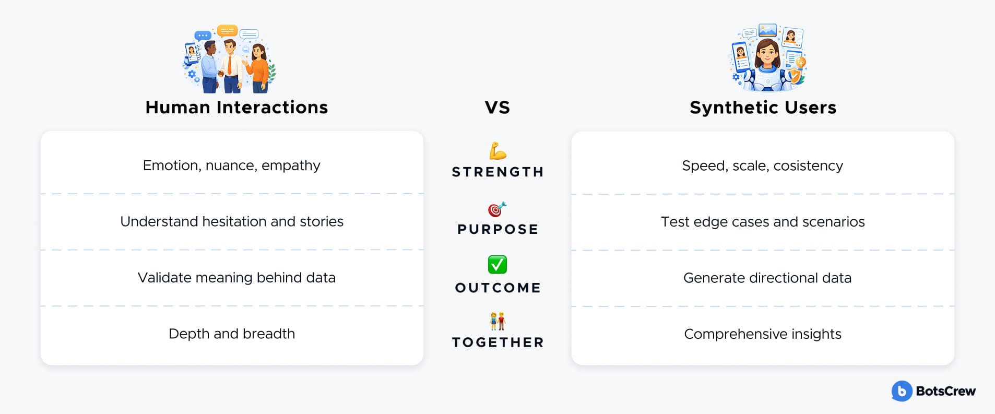995x414 pixels.
Task: Click the green checkmark Outcome icon
Action: (497, 265)
